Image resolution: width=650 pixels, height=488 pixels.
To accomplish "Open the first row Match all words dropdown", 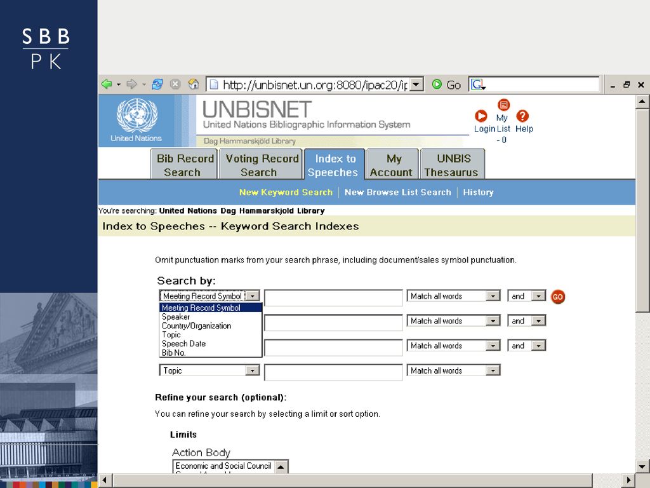I will click(x=493, y=296).
